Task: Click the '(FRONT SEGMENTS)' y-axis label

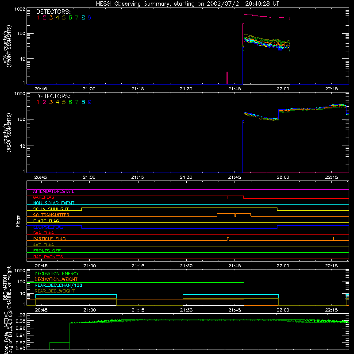Action: pos(9,46)
